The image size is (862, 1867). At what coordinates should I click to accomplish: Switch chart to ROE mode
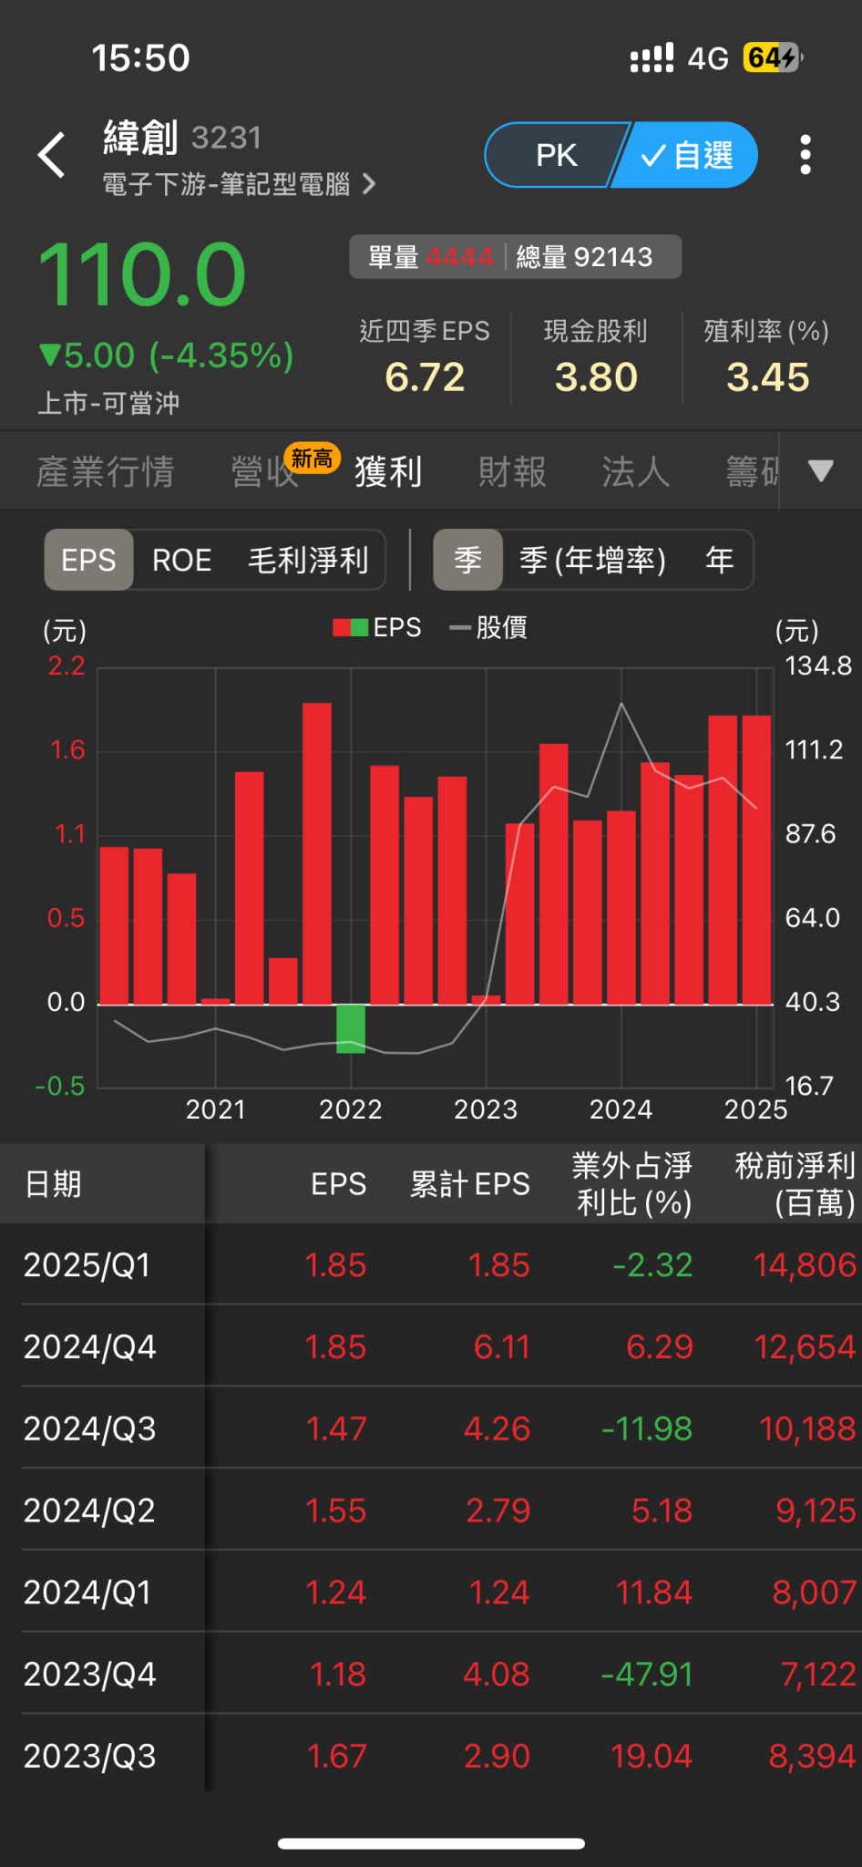182,560
